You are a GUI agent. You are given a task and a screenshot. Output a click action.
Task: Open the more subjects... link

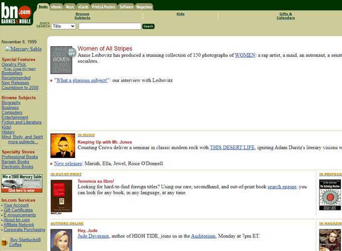coord(23,142)
